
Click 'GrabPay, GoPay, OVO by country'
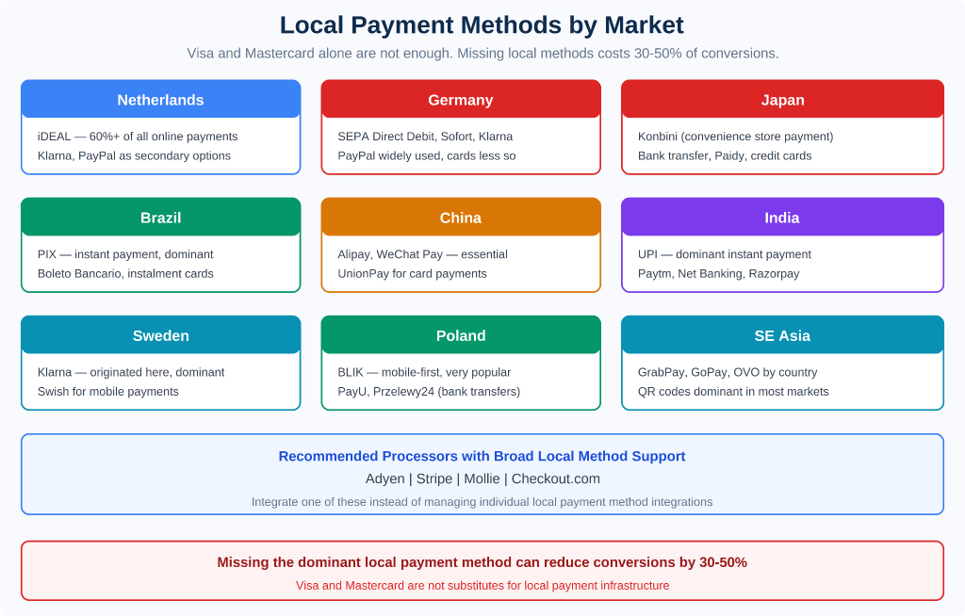point(728,372)
